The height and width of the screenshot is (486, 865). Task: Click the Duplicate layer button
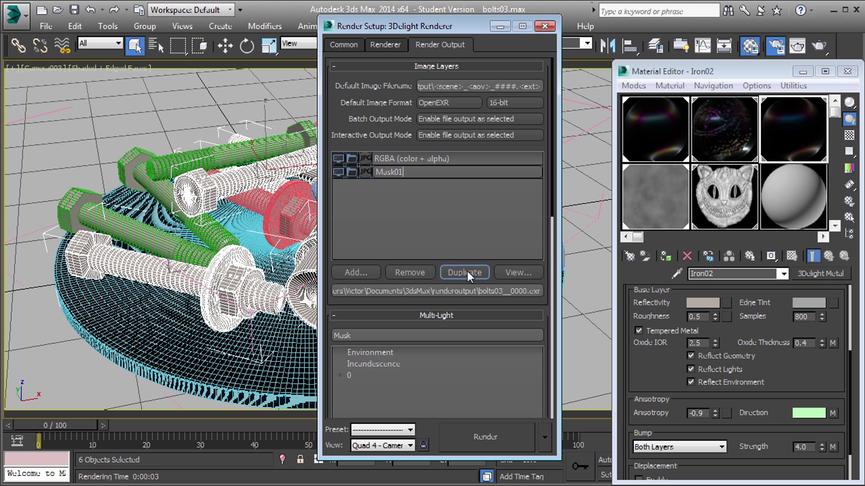465,273
